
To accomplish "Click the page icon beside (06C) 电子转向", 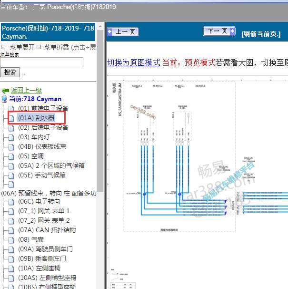I will coord(11,202).
